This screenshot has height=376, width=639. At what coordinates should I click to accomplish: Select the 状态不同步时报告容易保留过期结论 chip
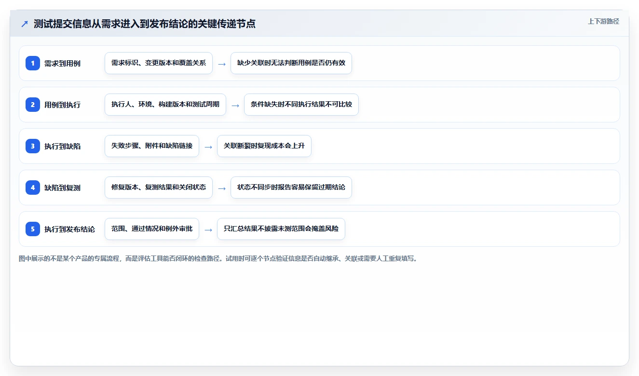[291, 188]
